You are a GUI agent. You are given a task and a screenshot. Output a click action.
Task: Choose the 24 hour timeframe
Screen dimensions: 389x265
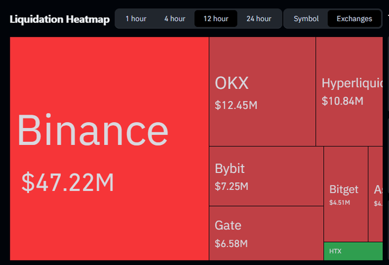[x=259, y=19]
